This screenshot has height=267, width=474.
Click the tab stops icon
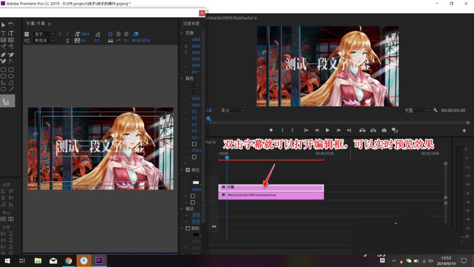pos(110,40)
